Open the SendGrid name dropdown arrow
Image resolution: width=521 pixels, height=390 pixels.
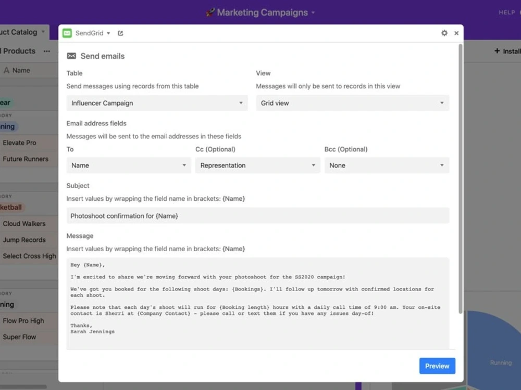point(108,33)
